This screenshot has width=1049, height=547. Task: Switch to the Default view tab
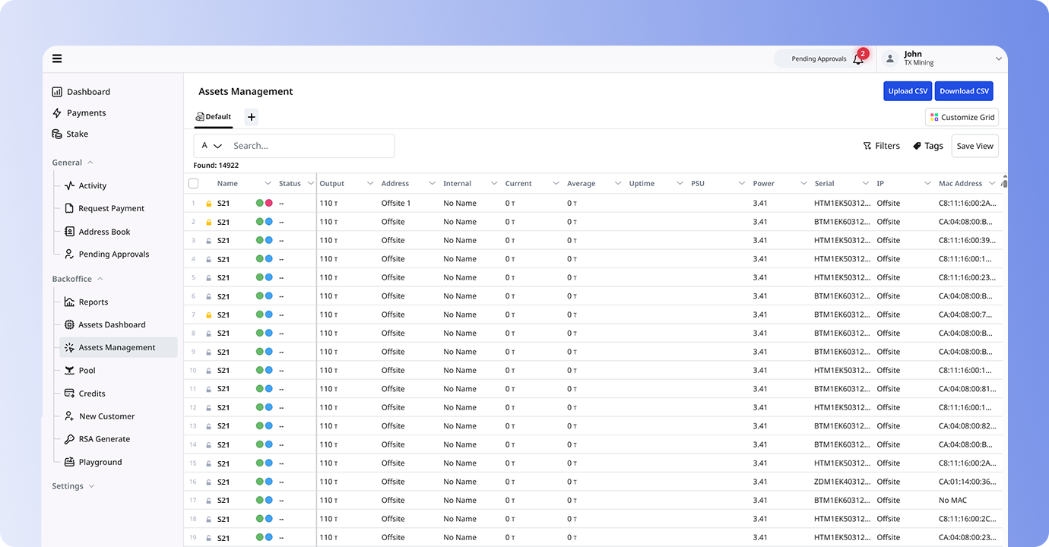214,117
